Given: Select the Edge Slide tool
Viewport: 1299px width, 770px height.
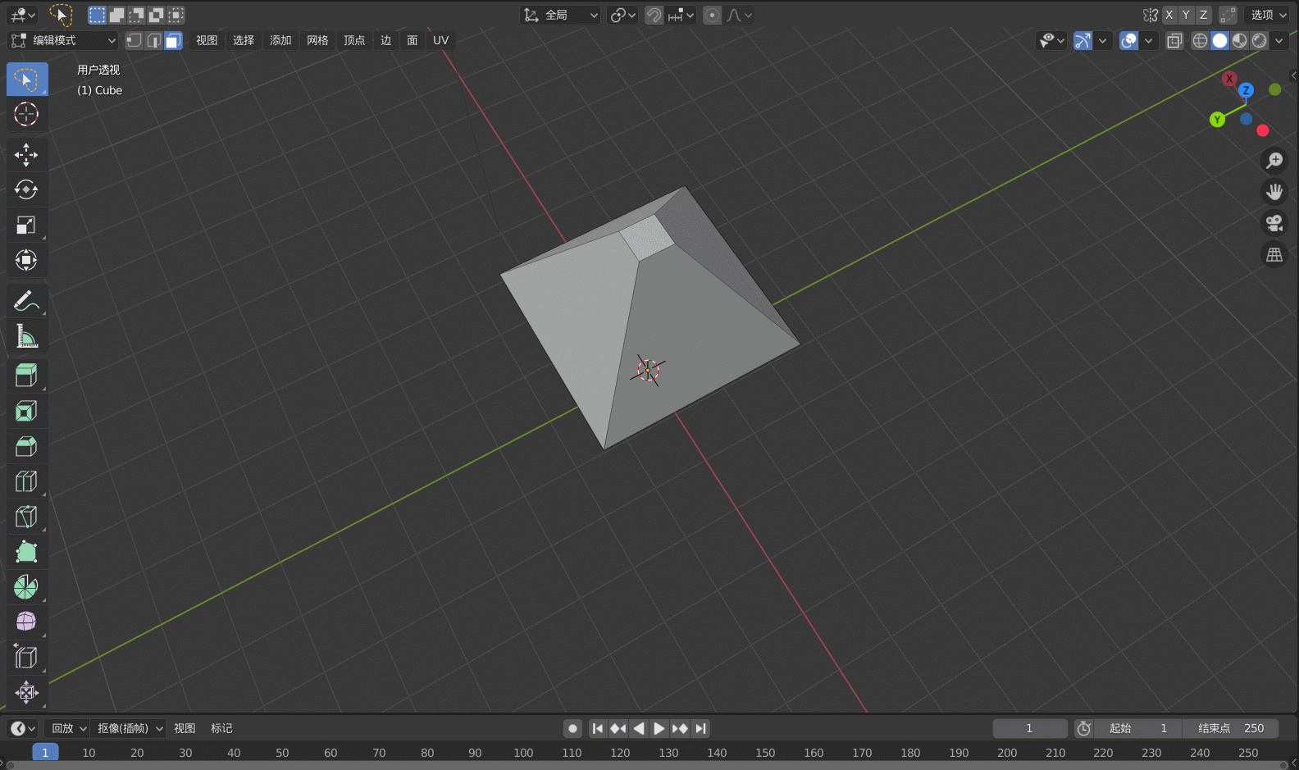Looking at the screenshot, I should (x=27, y=657).
